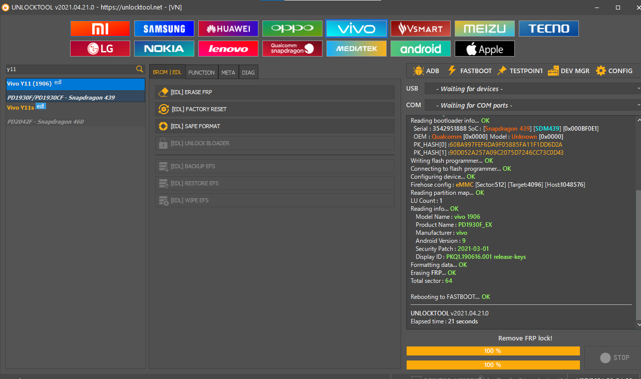This screenshot has height=379, width=641.
Task: Run [EDL] SAFE FORMAT
Action: coord(275,126)
